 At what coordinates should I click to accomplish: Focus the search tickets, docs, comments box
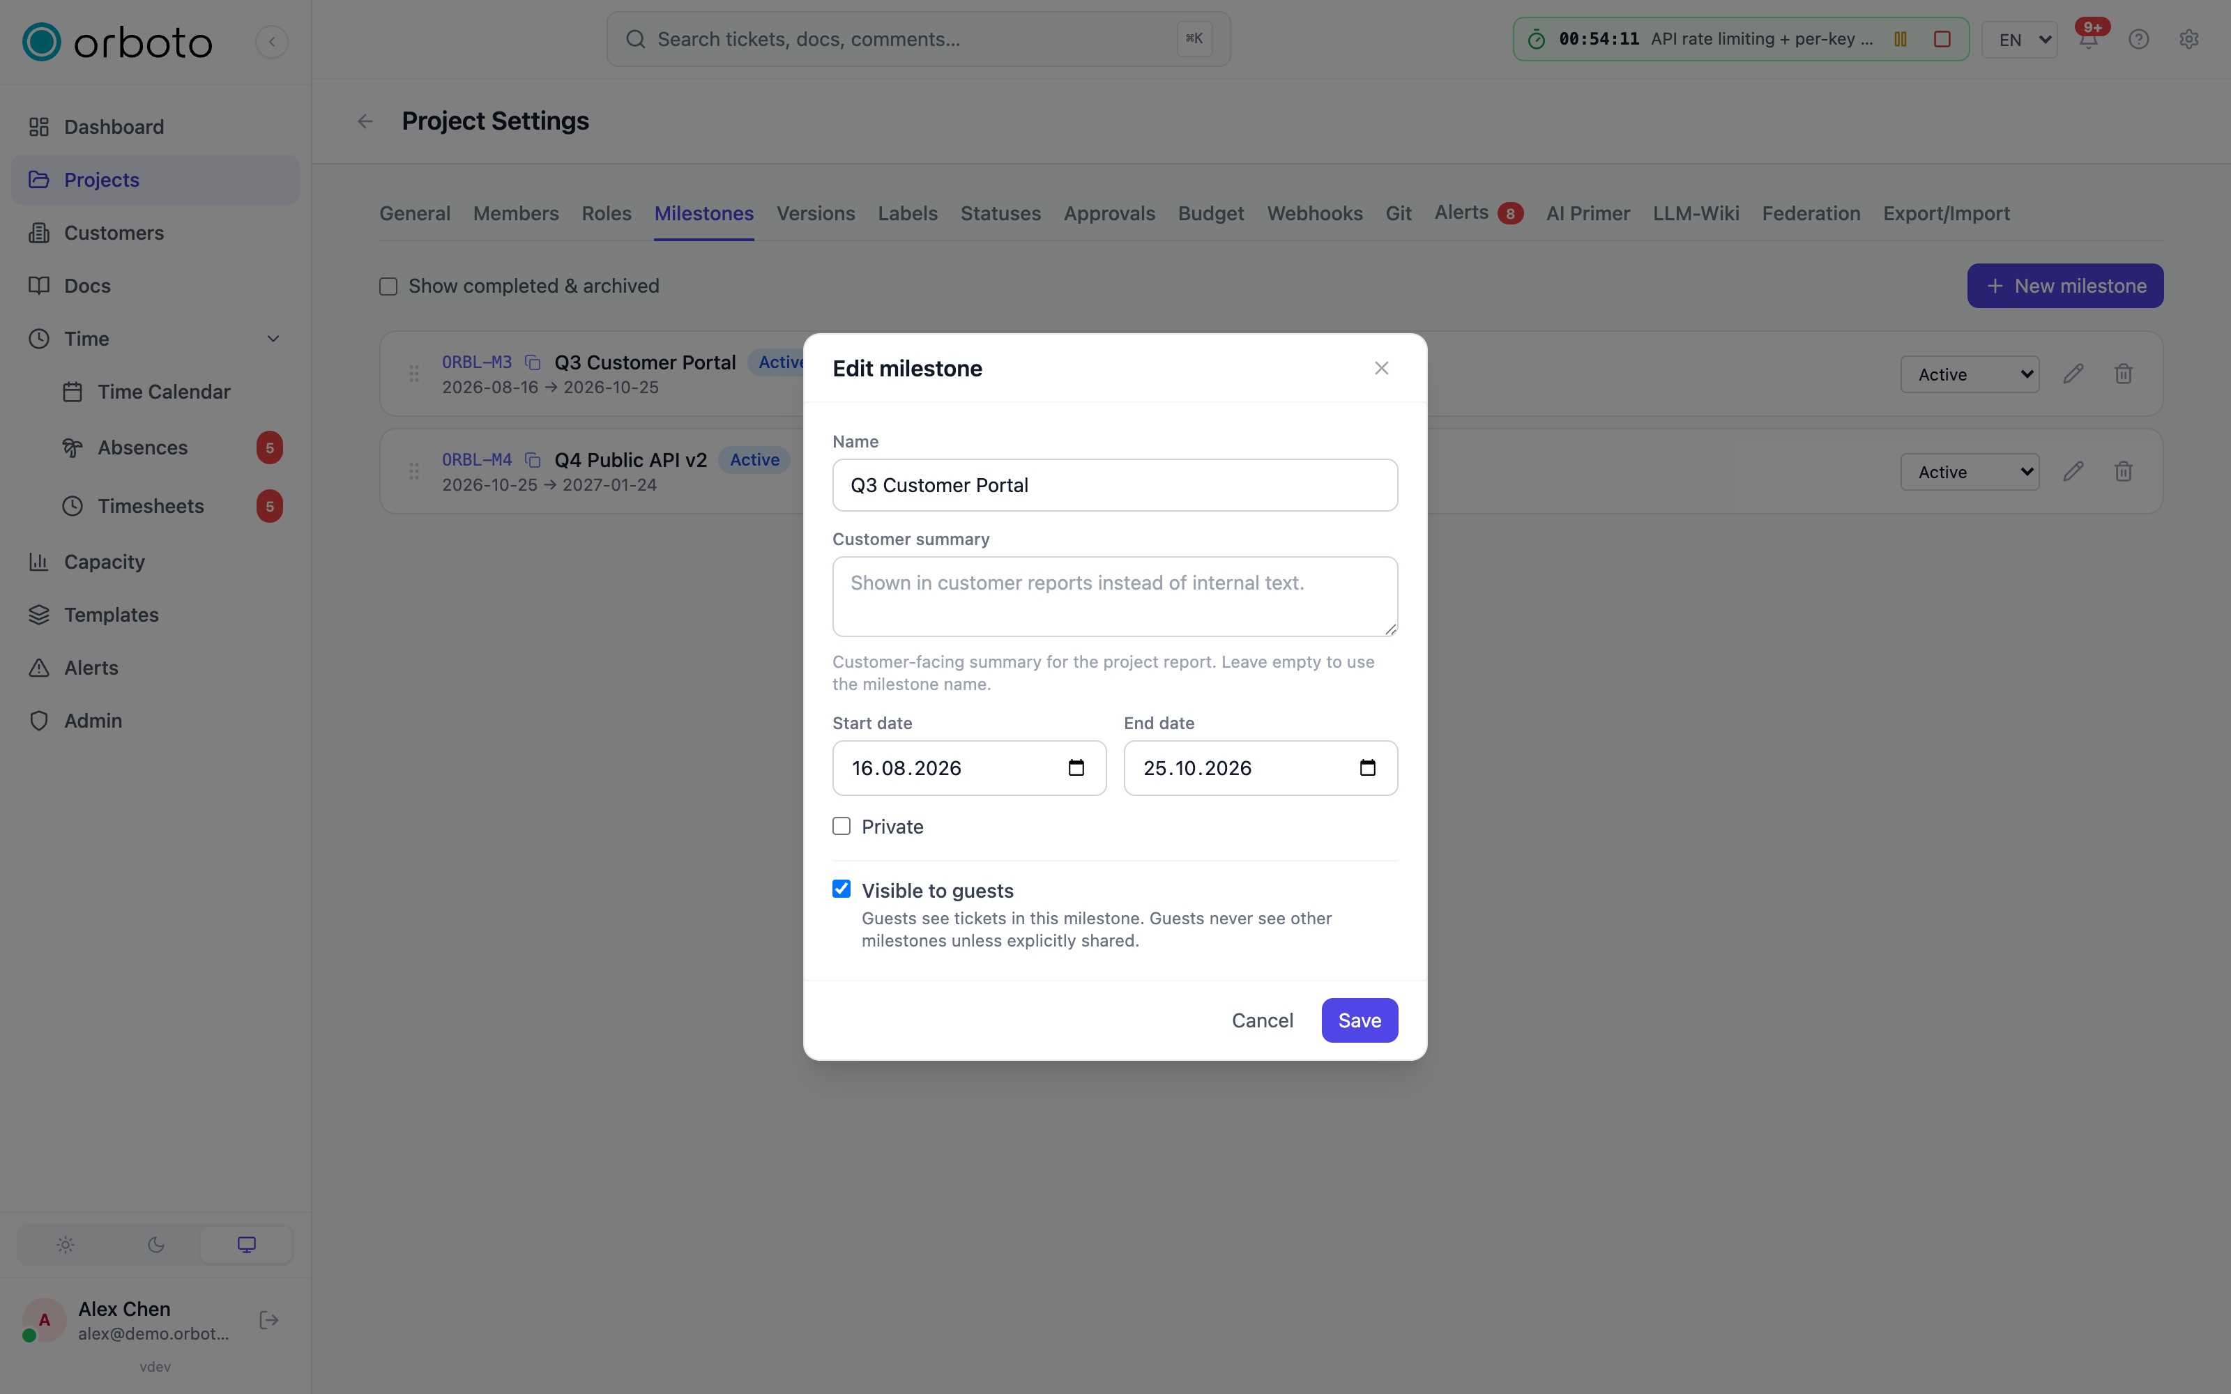(x=918, y=39)
